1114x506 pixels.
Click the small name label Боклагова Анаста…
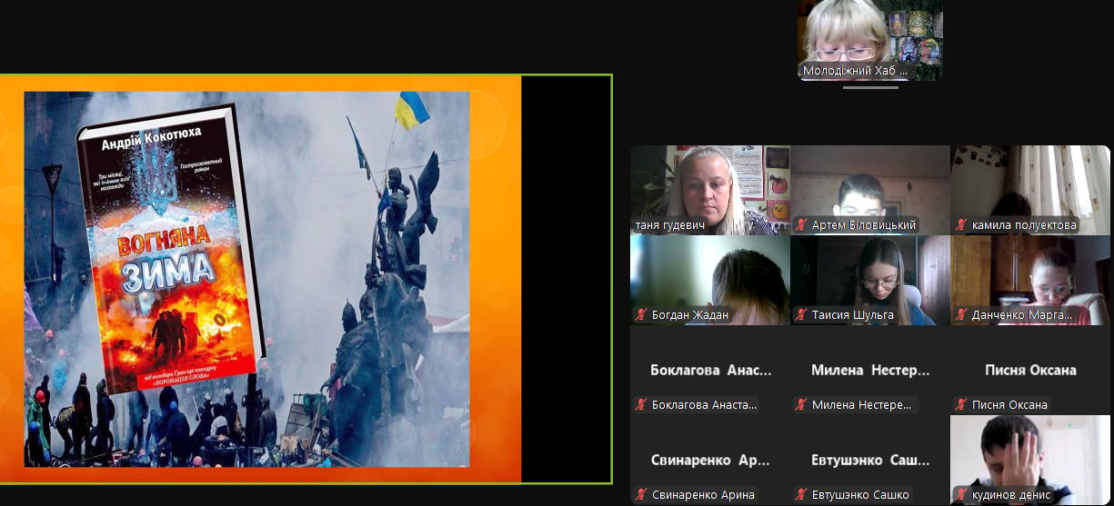coord(703,405)
